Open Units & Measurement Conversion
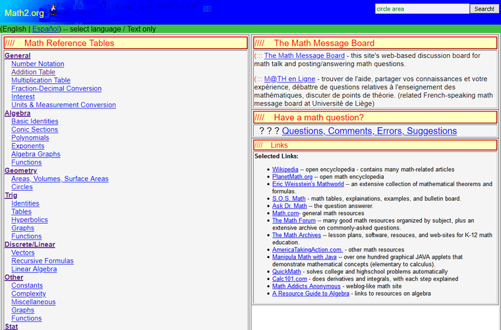This screenshot has width=501, height=330. [x=63, y=105]
